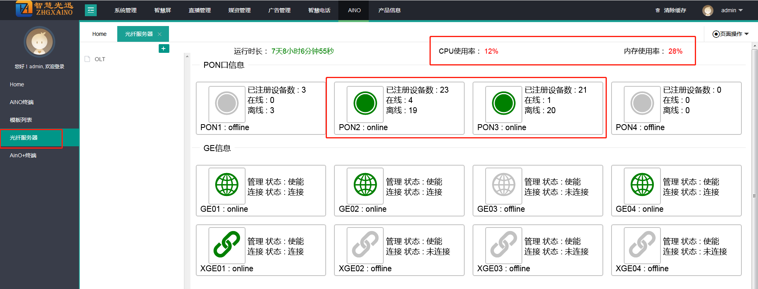Expand the 页面操作 dropdown menu

click(731, 34)
